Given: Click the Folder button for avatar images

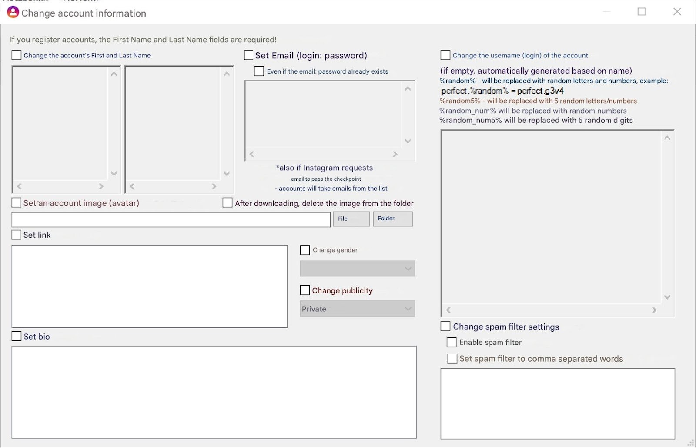Looking at the screenshot, I should point(393,219).
